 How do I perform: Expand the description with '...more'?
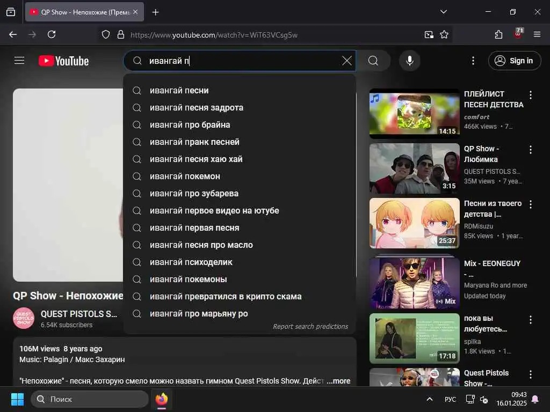coord(338,381)
